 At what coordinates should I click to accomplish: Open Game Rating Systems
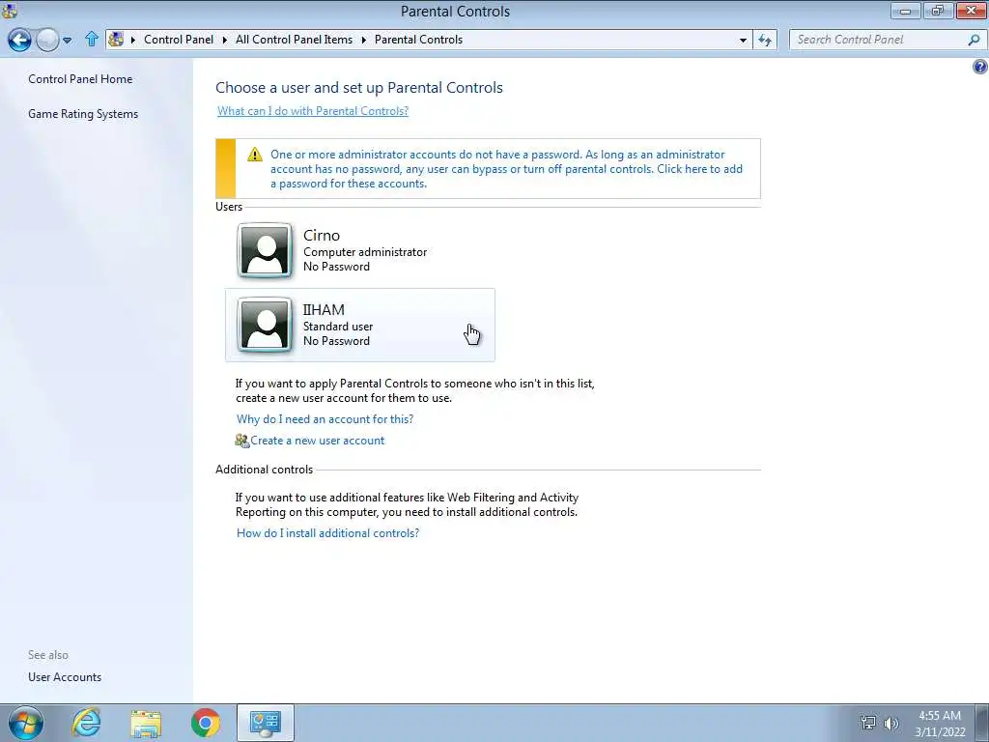click(83, 114)
